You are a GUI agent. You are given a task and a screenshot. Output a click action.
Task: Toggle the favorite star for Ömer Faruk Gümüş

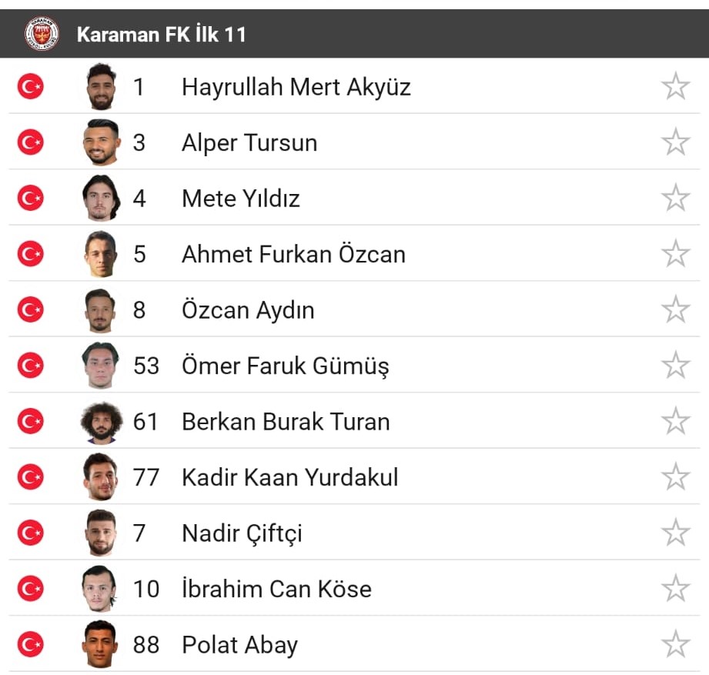coord(676,364)
